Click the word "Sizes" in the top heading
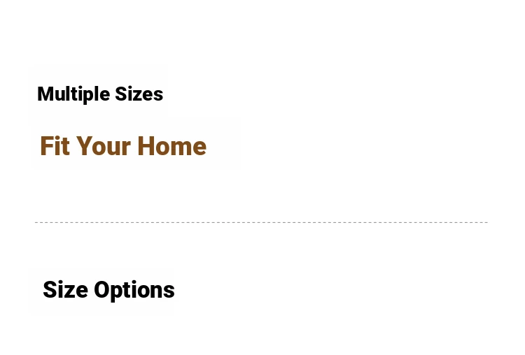This screenshot has height=355, width=525. coord(139,94)
